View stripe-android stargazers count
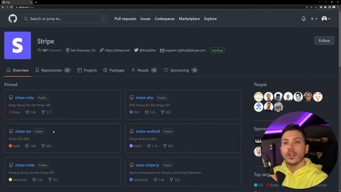The image size is (341, 192). [x=152, y=146]
